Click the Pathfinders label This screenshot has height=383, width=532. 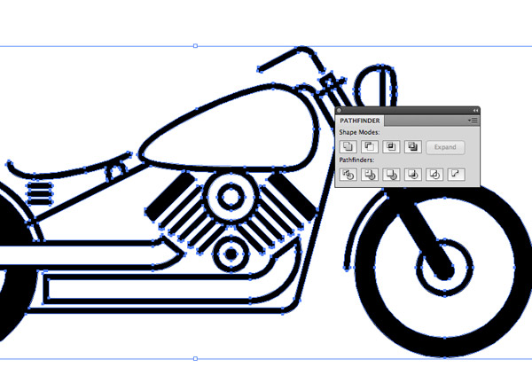pyautogui.click(x=356, y=160)
